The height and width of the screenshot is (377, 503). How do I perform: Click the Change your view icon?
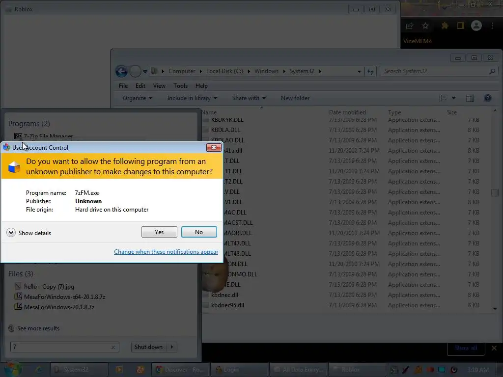tap(443, 98)
